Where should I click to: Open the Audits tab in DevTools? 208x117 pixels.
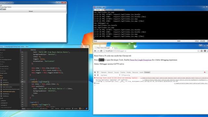pos(141,72)
